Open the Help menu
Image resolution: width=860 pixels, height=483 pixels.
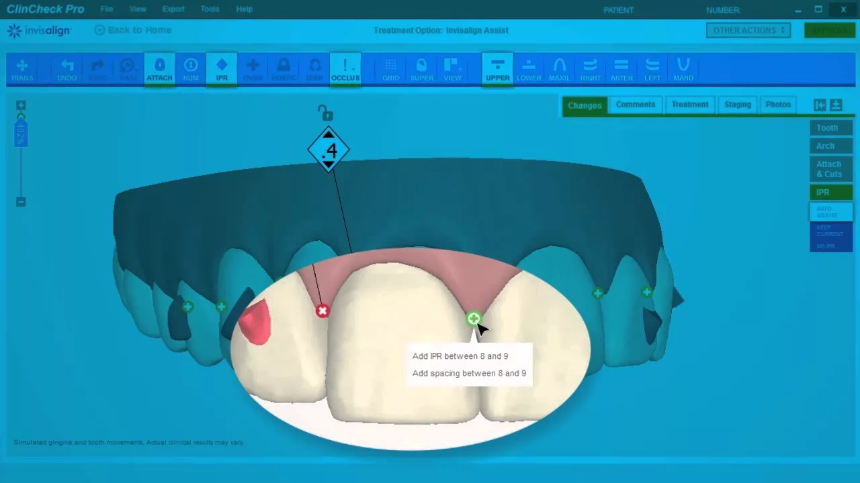245,9
